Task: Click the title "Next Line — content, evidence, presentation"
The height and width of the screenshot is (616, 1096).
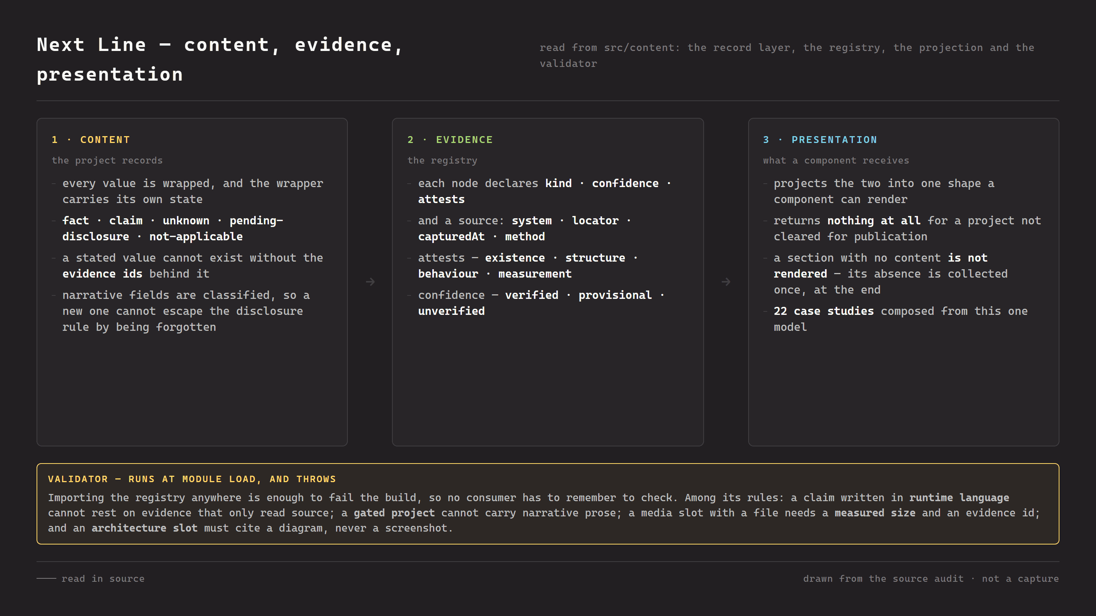Action: click(x=220, y=60)
